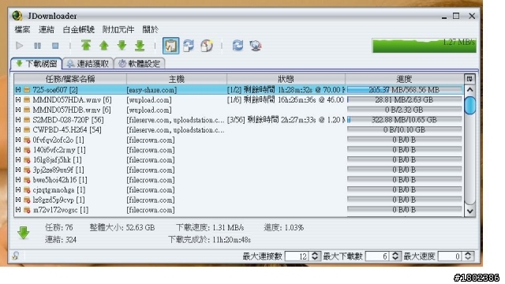Expand the MMND057HDB.wmv package

click(x=18, y=110)
